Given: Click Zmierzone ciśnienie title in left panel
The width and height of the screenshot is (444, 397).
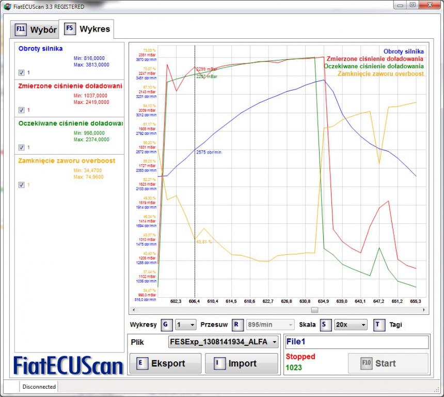Looking at the screenshot, I should pyautogui.click(x=70, y=86).
